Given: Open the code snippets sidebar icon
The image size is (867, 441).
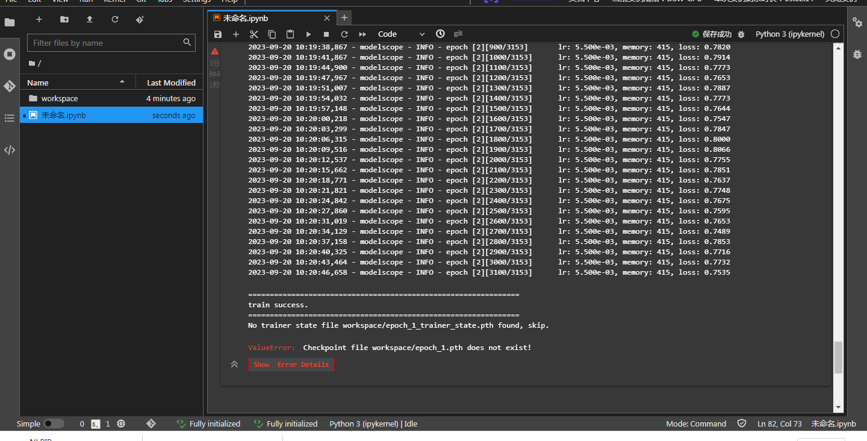Looking at the screenshot, I should 10,150.
